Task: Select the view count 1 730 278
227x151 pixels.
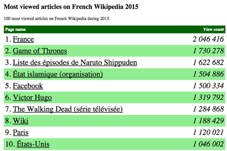Action: click(208, 51)
